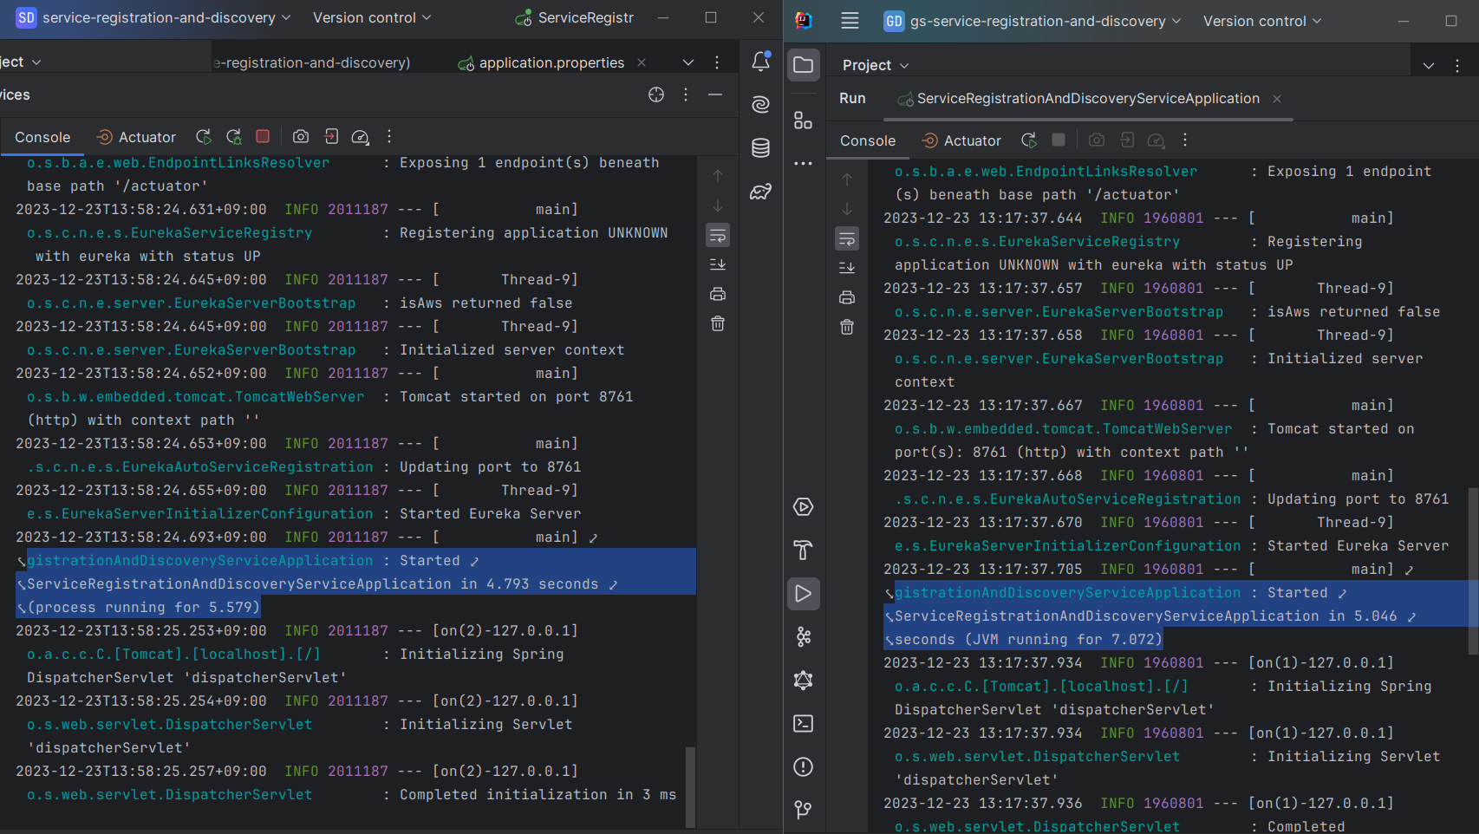Click chevron beside Project header in right window
The width and height of the screenshot is (1479, 834).
coord(1429,66)
